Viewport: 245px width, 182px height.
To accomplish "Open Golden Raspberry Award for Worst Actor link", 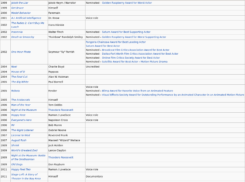I will point(127,3).
